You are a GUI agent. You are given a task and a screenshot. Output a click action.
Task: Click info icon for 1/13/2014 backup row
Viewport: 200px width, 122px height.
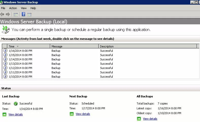[x=5, y=63]
